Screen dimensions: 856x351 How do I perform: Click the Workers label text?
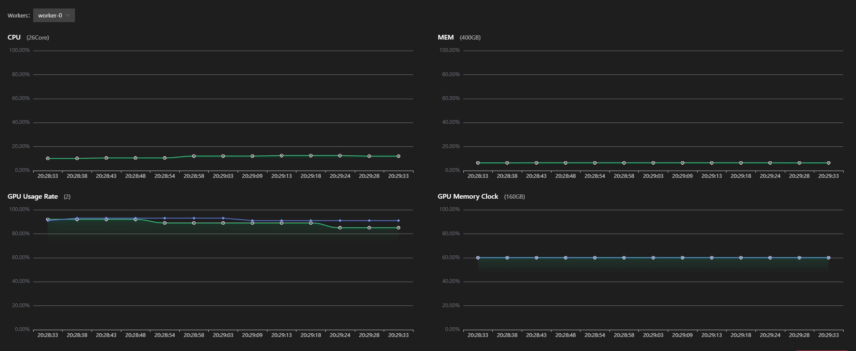pyautogui.click(x=18, y=16)
